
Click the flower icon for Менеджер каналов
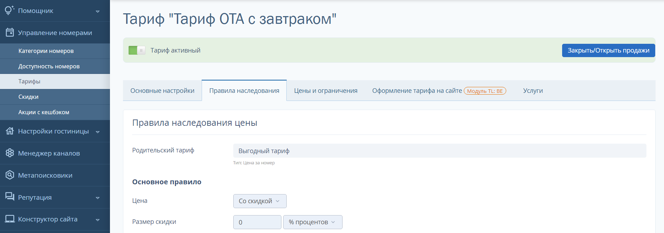point(10,153)
